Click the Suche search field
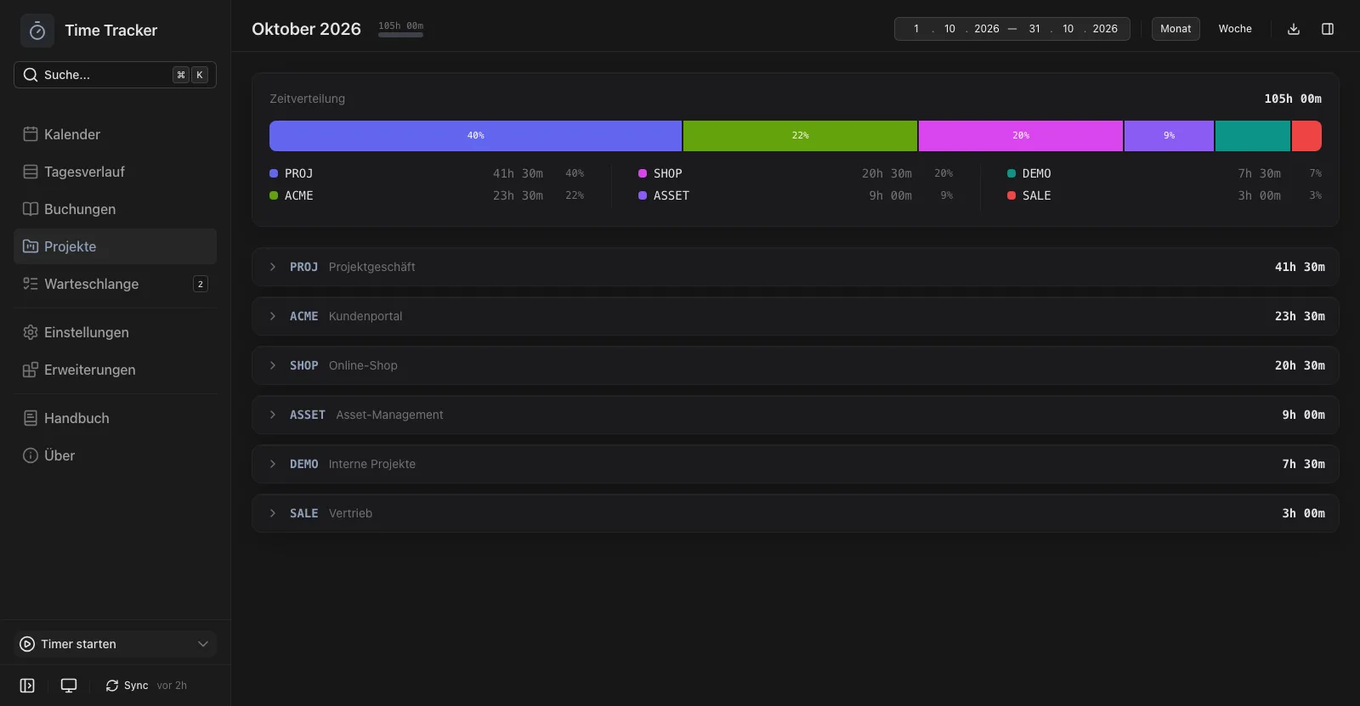The width and height of the screenshot is (1360, 706). coord(115,75)
